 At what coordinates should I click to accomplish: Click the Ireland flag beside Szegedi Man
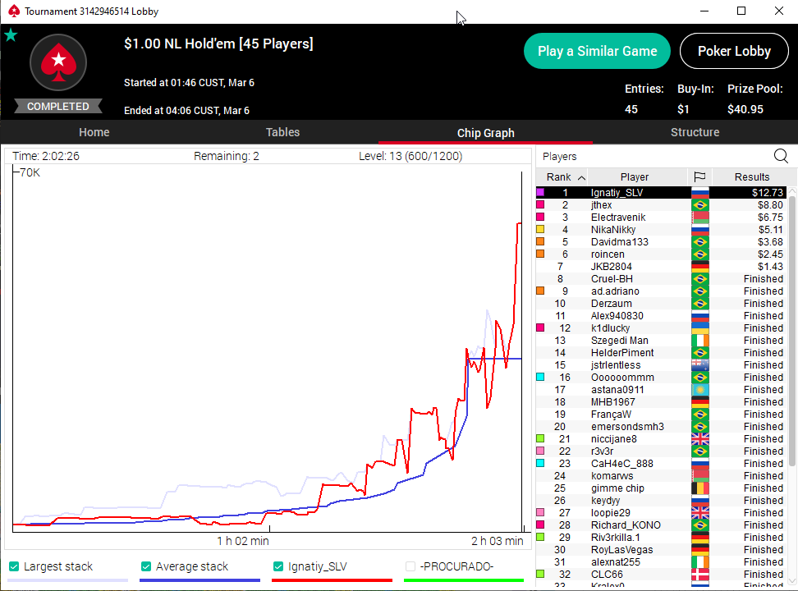click(700, 341)
